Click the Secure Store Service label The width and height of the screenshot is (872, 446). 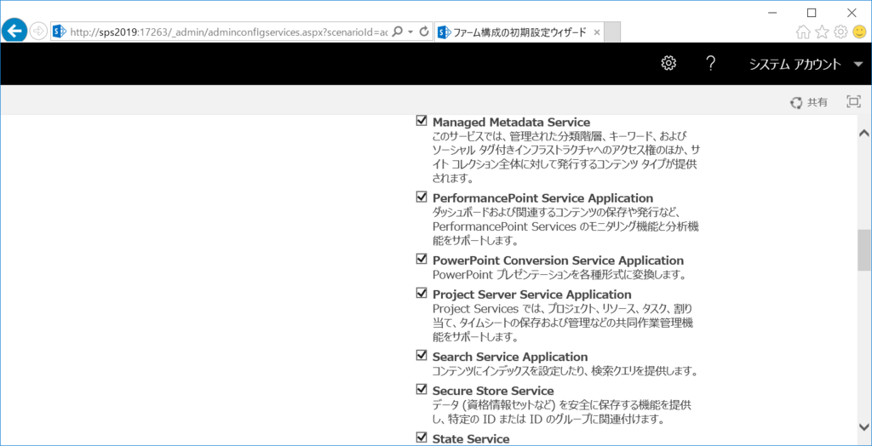click(x=493, y=391)
